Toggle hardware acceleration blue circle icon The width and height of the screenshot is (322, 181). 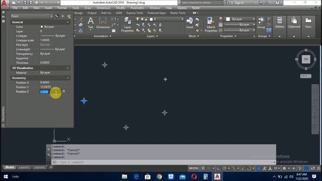coord(306,168)
